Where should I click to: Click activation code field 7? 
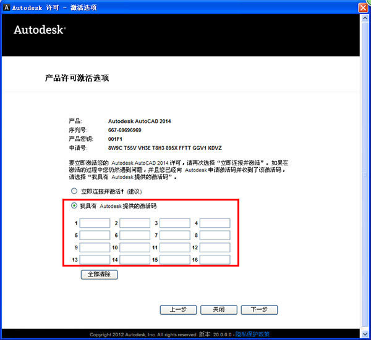pos(174,235)
